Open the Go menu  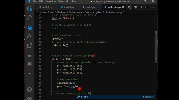(x=68, y=1)
